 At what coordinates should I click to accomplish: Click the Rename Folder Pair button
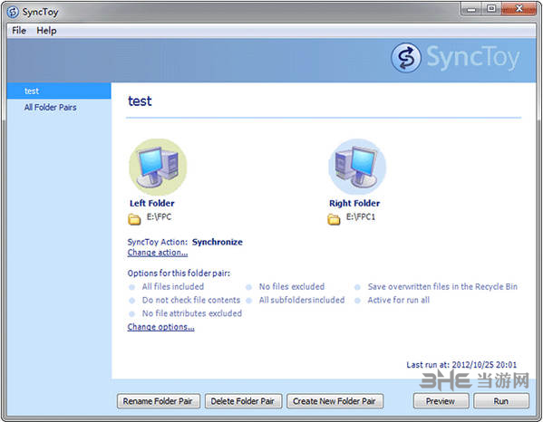pos(159,401)
